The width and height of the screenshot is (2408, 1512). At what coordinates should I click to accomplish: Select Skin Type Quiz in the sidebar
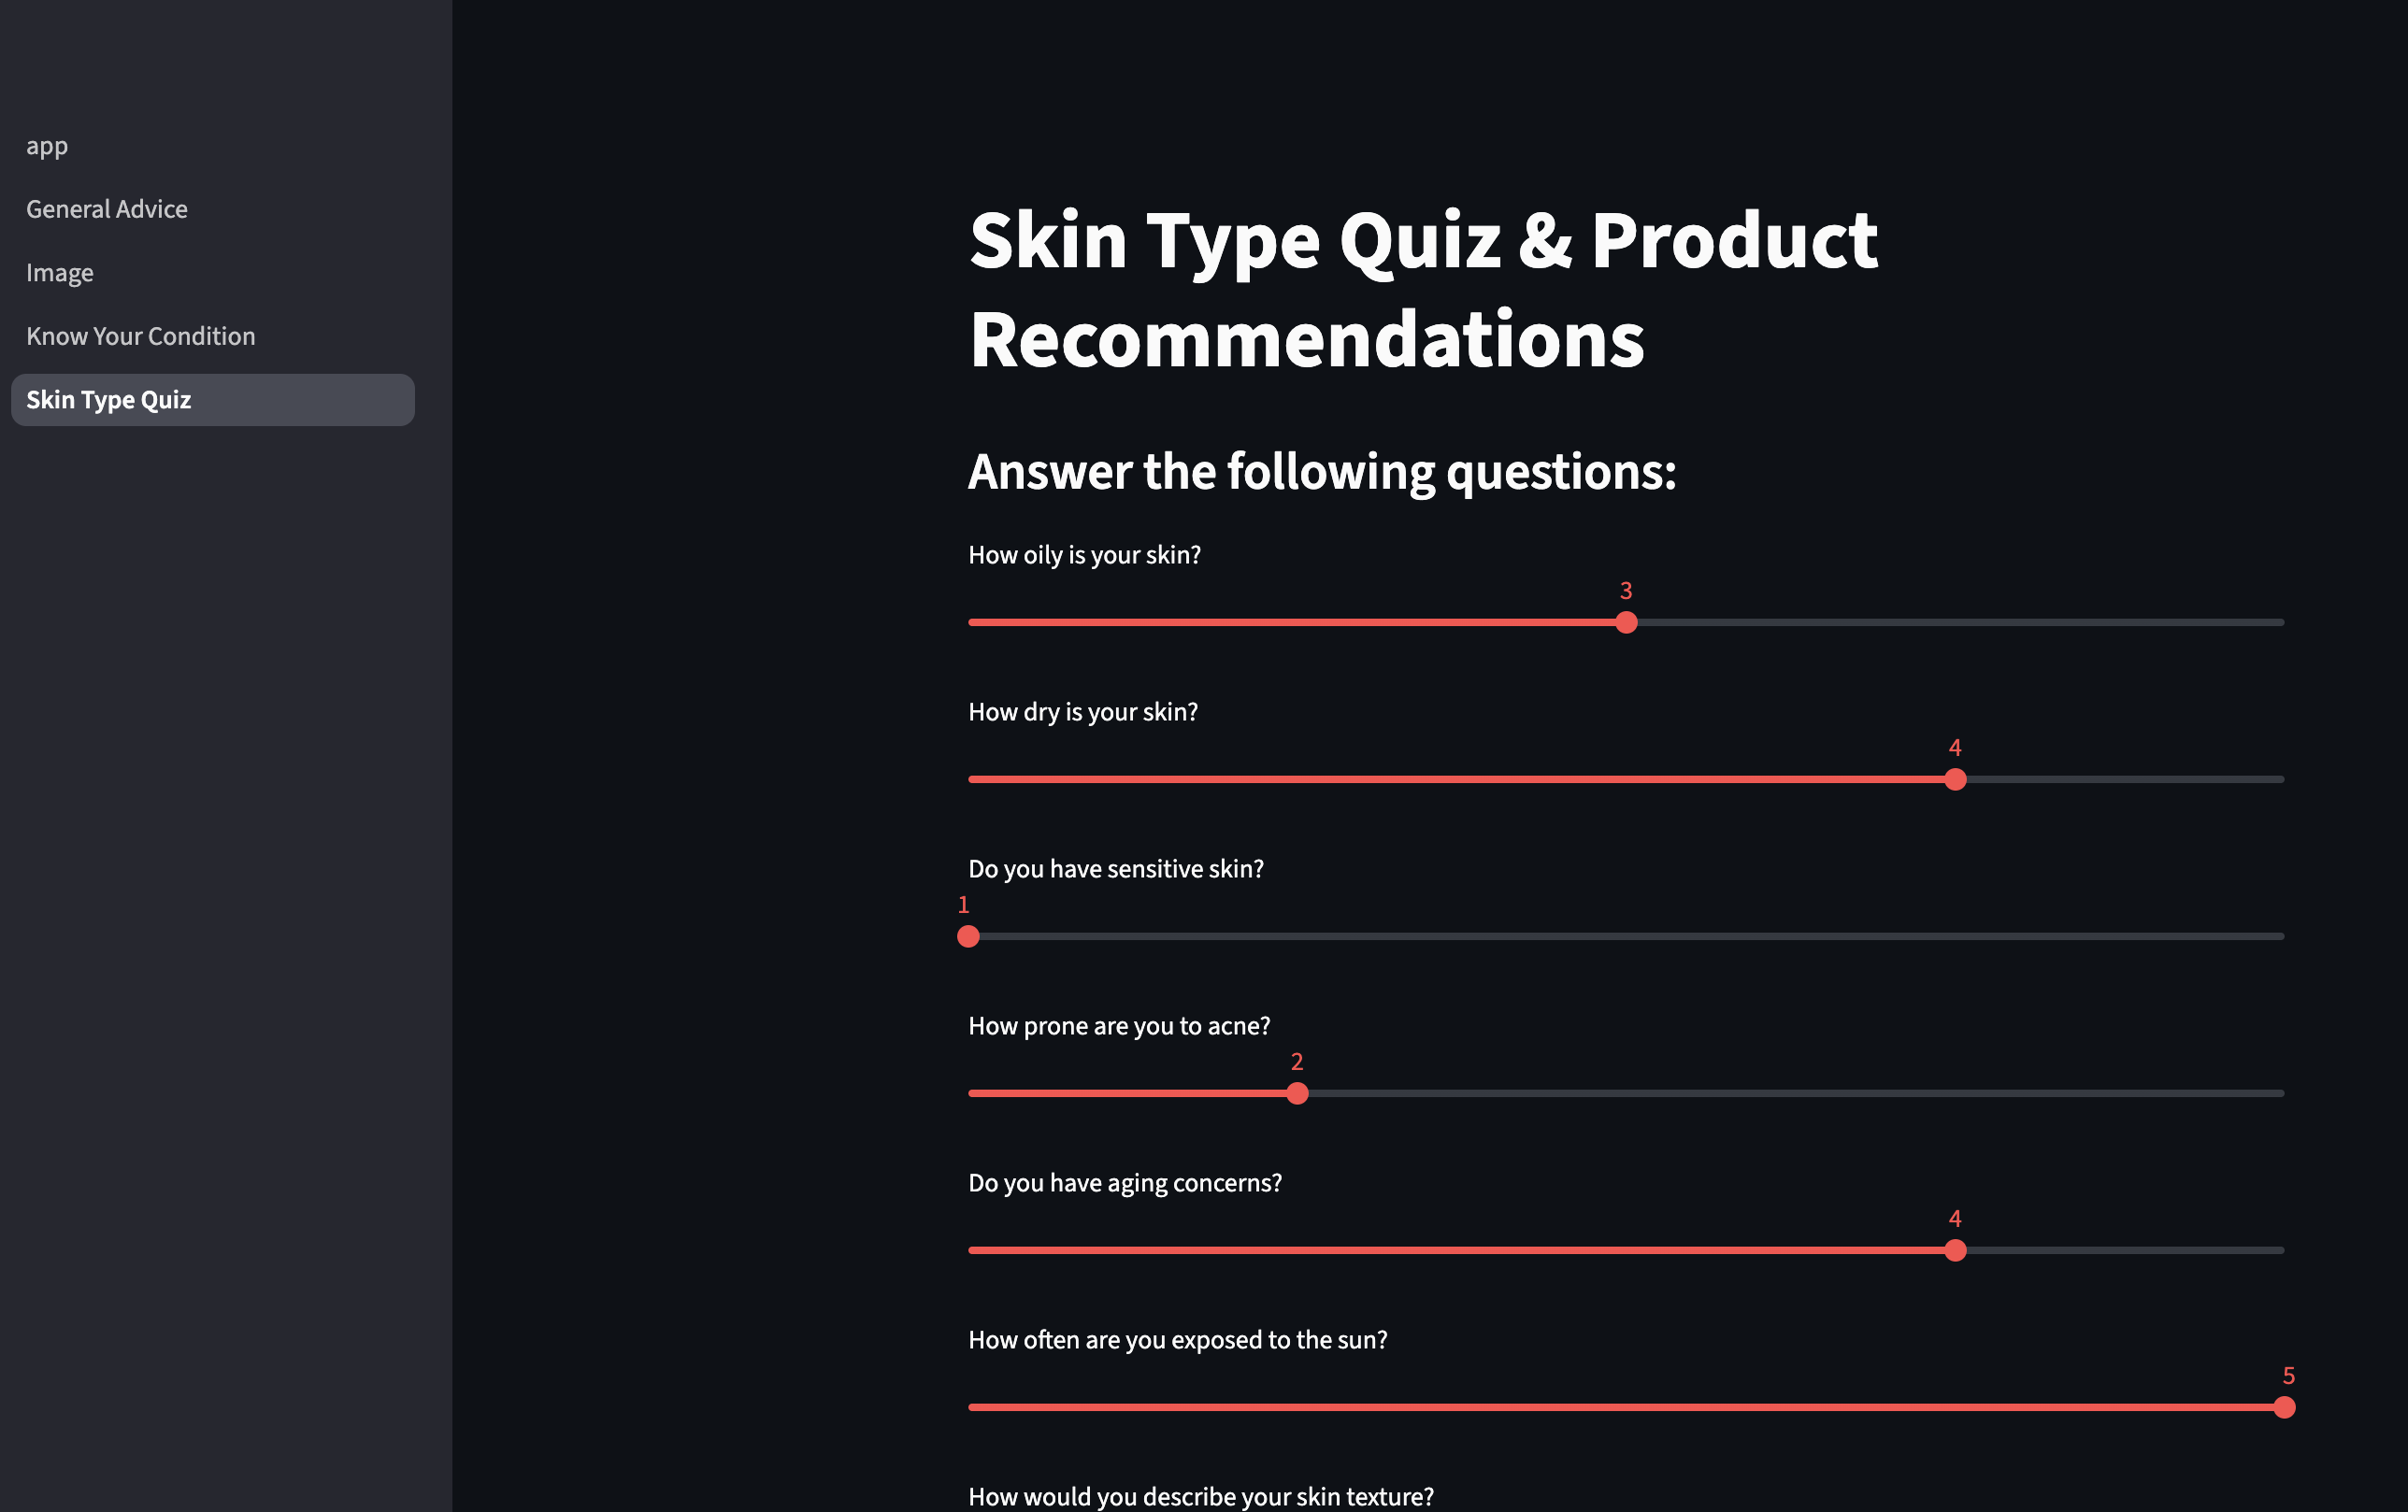point(109,399)
